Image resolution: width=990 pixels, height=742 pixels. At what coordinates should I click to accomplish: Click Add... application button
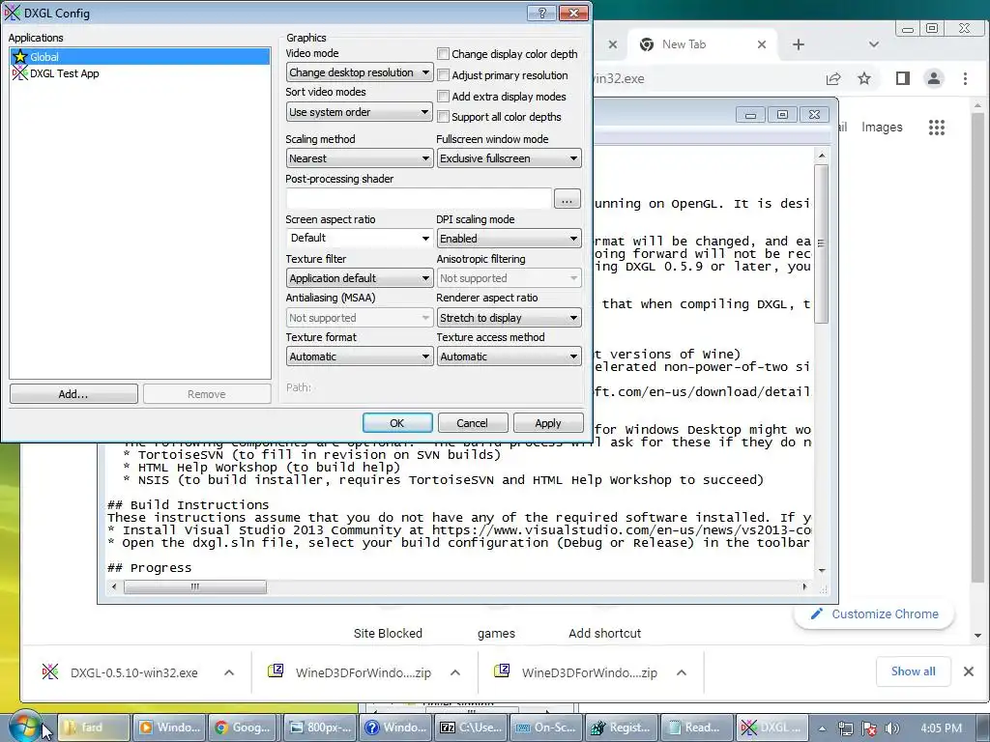[73, 394]
